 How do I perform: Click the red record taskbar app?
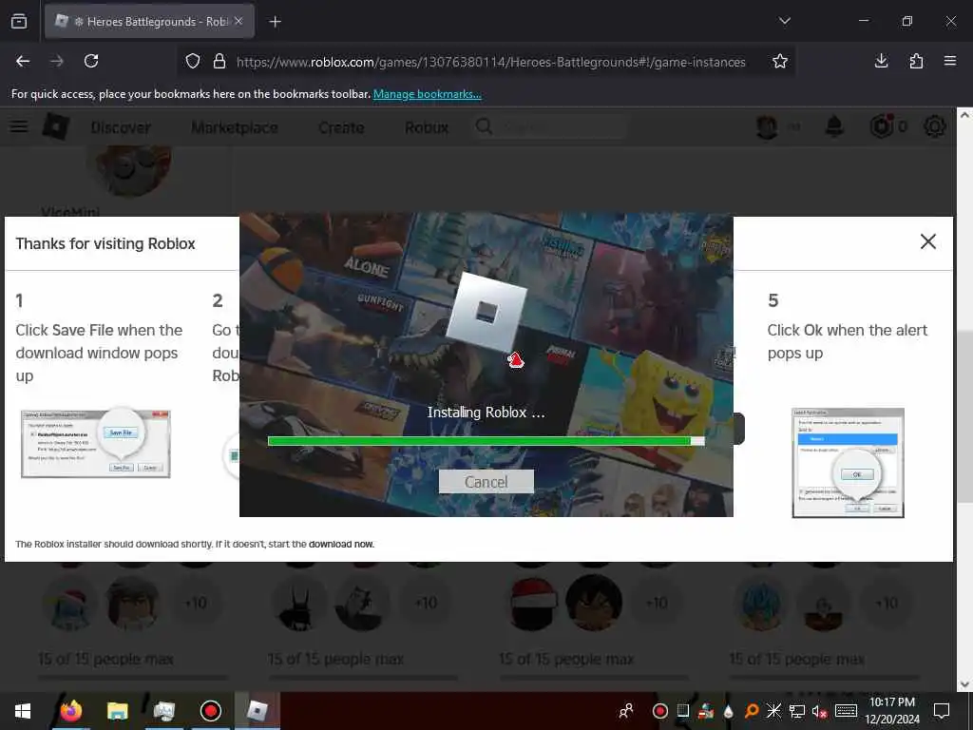point(210,711)
